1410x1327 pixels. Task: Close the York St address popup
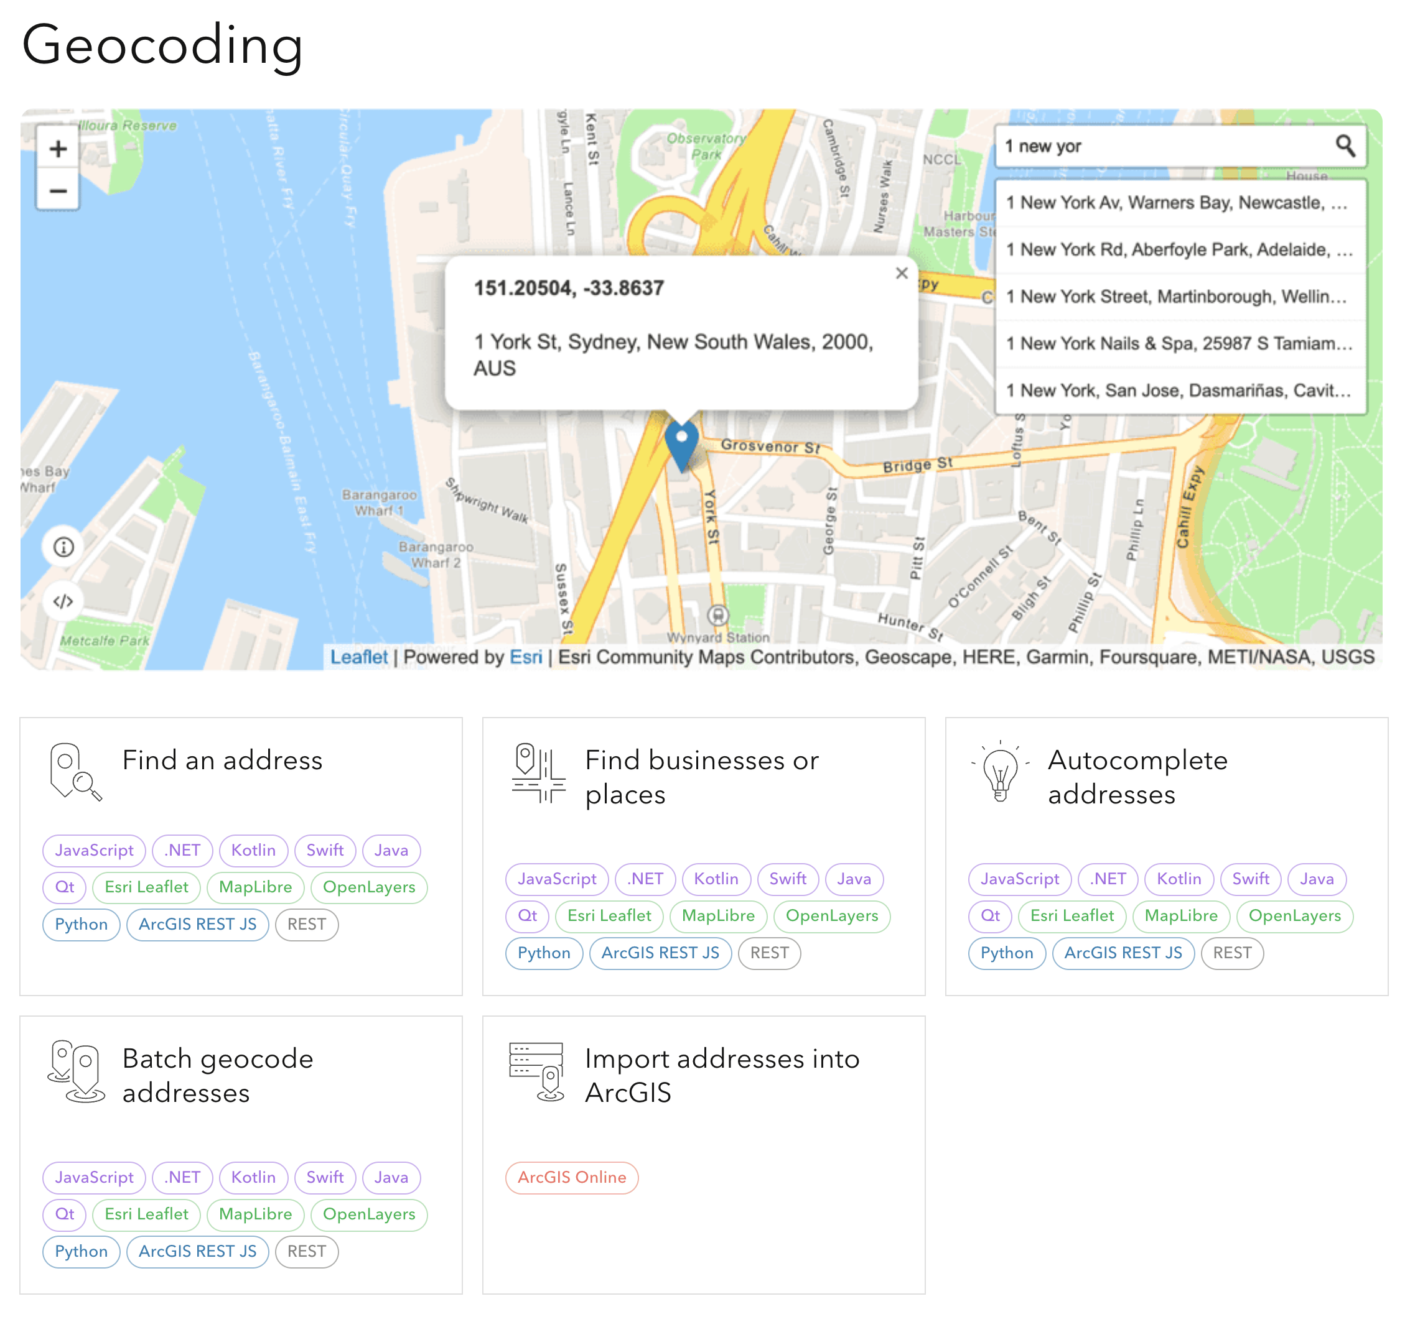coord(901,274)
